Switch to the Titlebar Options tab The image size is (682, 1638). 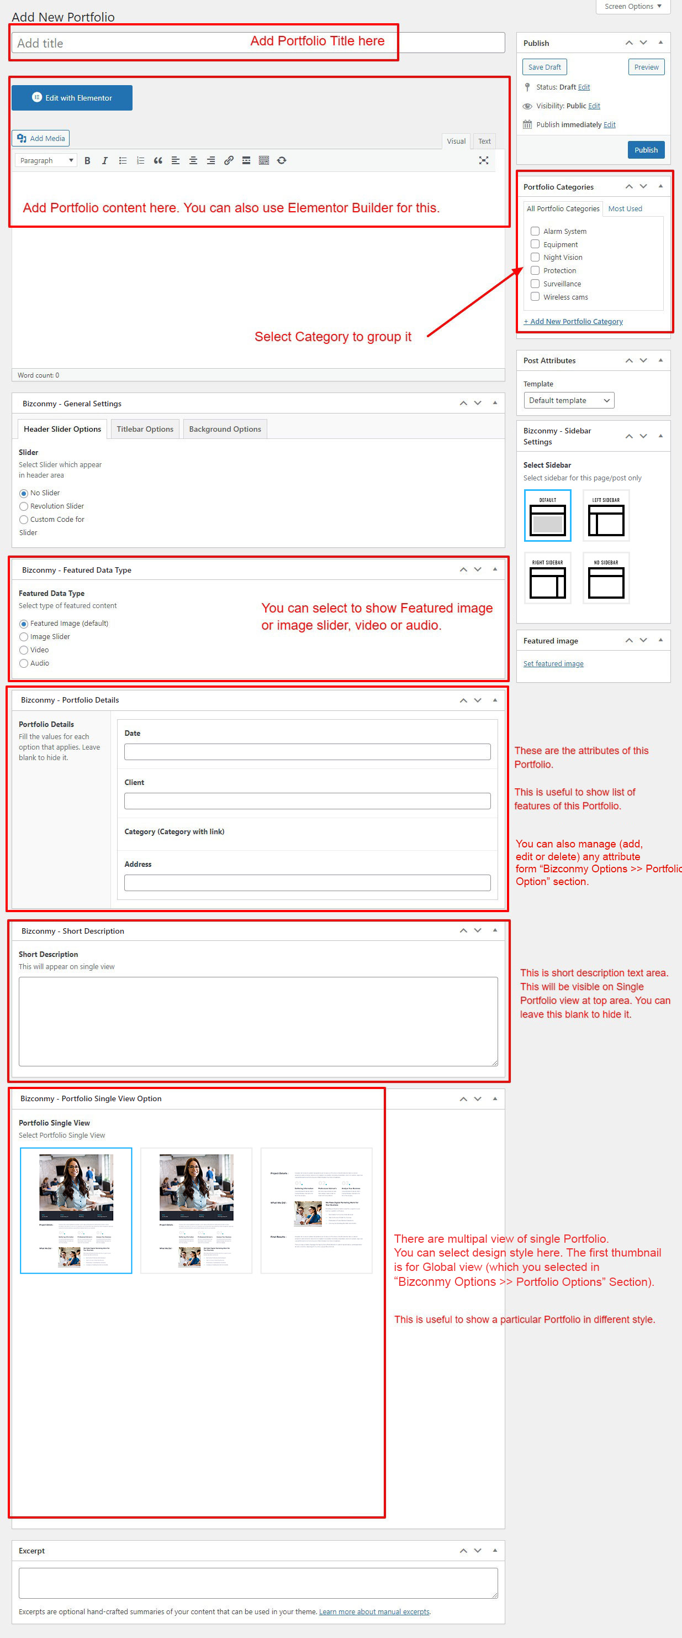[145, 429]
